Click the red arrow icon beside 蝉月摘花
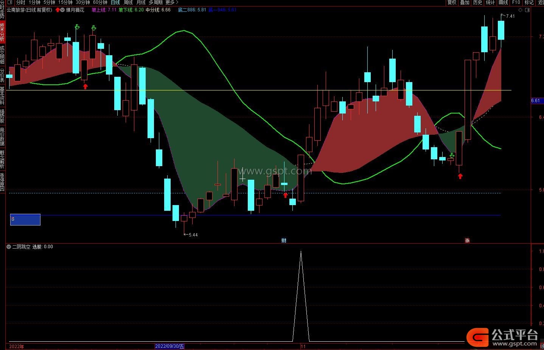 tap(58, 10)
